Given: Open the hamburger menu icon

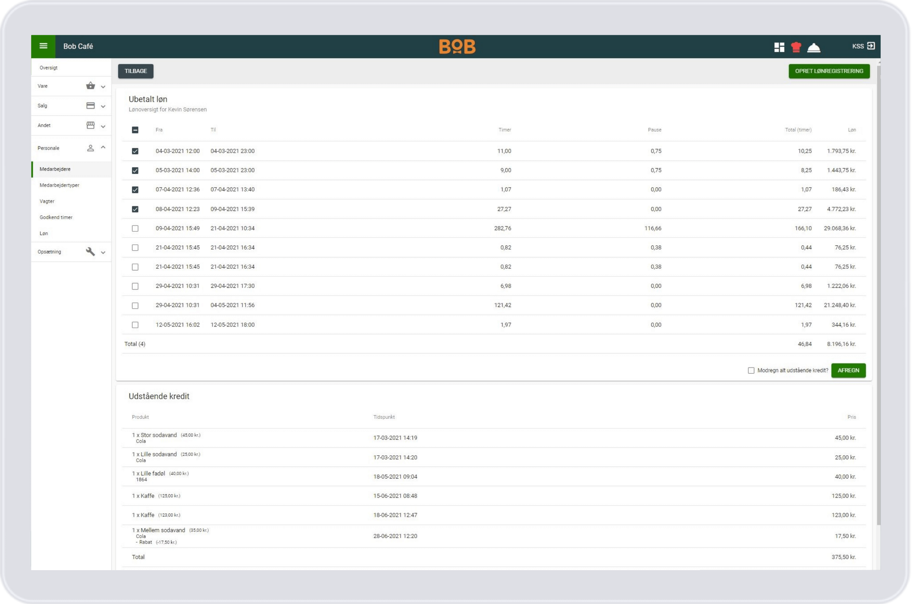Looking at the screenshot, I should (43, 46).
